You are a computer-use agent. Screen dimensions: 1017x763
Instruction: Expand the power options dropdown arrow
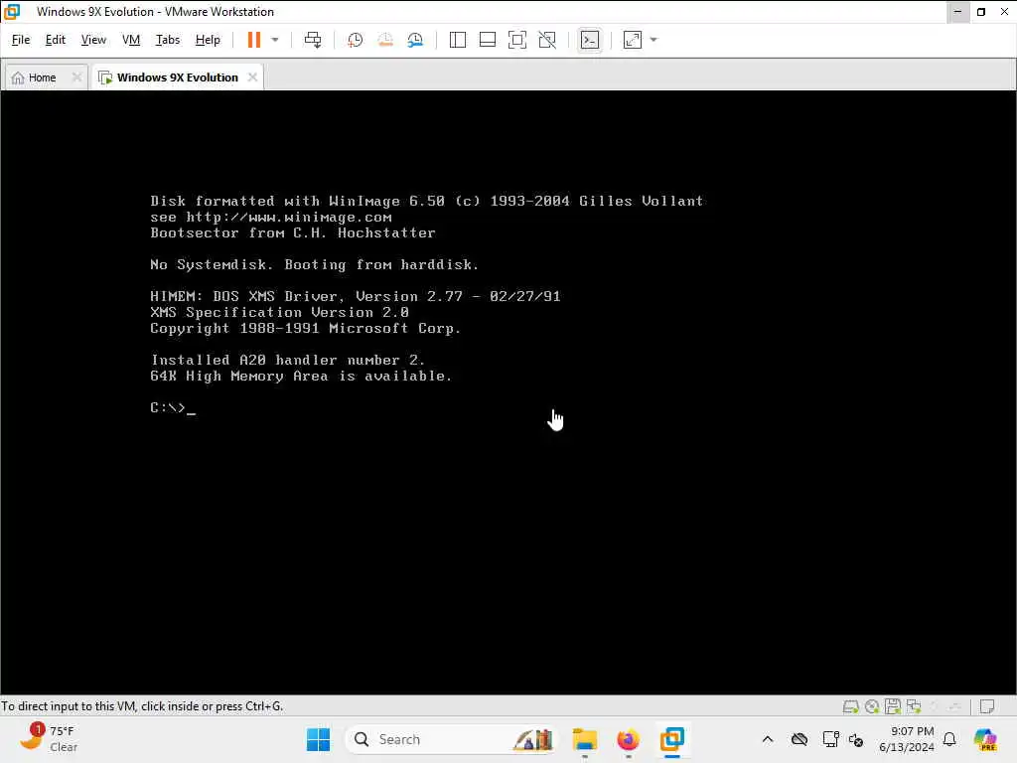tap(275, 40)
